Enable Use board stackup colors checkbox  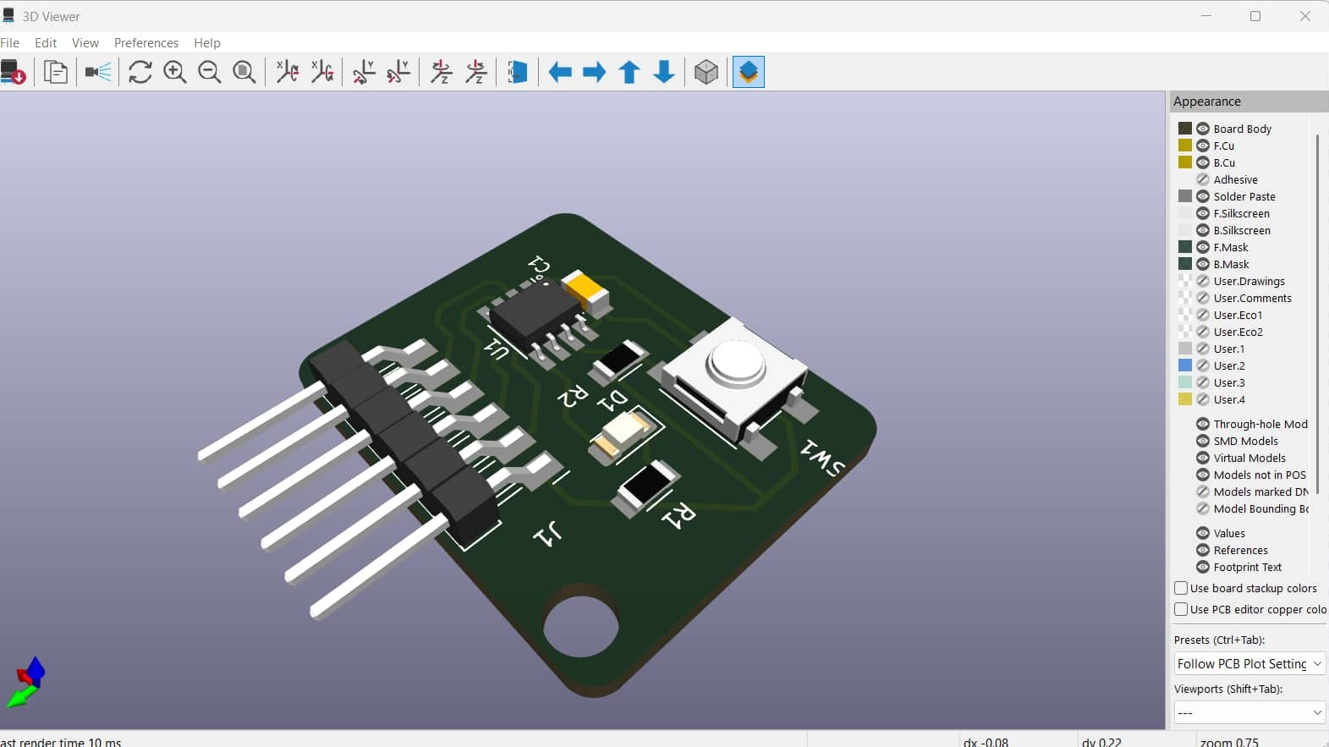tap(1181, 588)
